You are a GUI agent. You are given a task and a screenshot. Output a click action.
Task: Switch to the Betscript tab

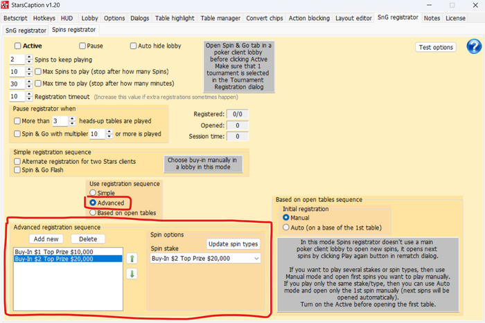coord(15,18)
